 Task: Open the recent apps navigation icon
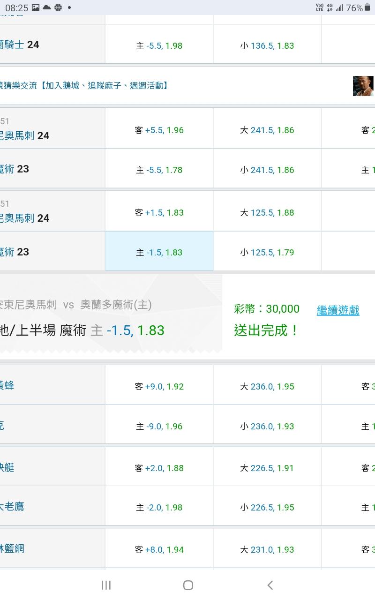pyautogui.click(x=106, y=585)
